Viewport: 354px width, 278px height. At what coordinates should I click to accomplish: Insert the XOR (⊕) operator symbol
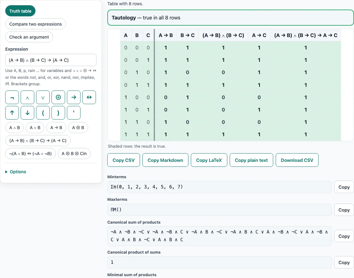click(58, 97)
